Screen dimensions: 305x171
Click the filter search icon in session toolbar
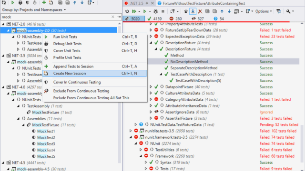pos(279,11)
